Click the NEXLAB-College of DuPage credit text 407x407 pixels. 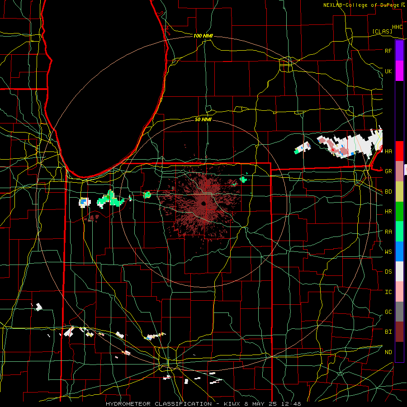(361, 5)
